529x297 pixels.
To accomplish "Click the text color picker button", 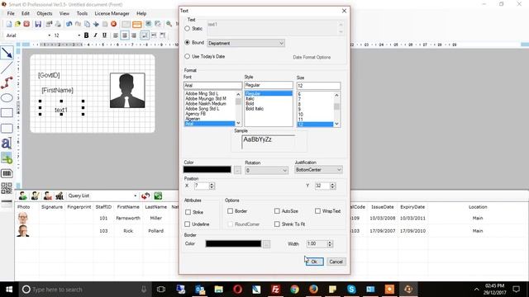I will coord(237,170).
